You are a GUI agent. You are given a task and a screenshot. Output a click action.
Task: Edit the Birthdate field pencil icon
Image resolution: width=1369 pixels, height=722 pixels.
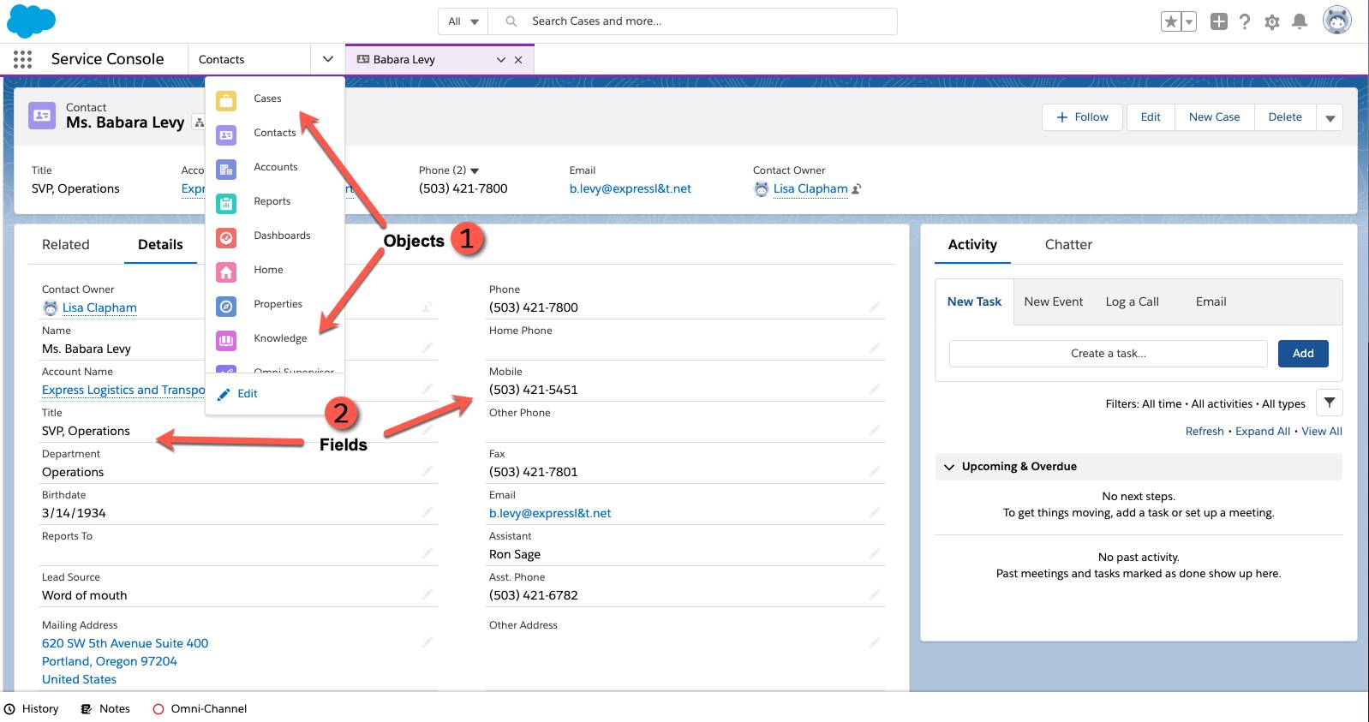[427, 512]
